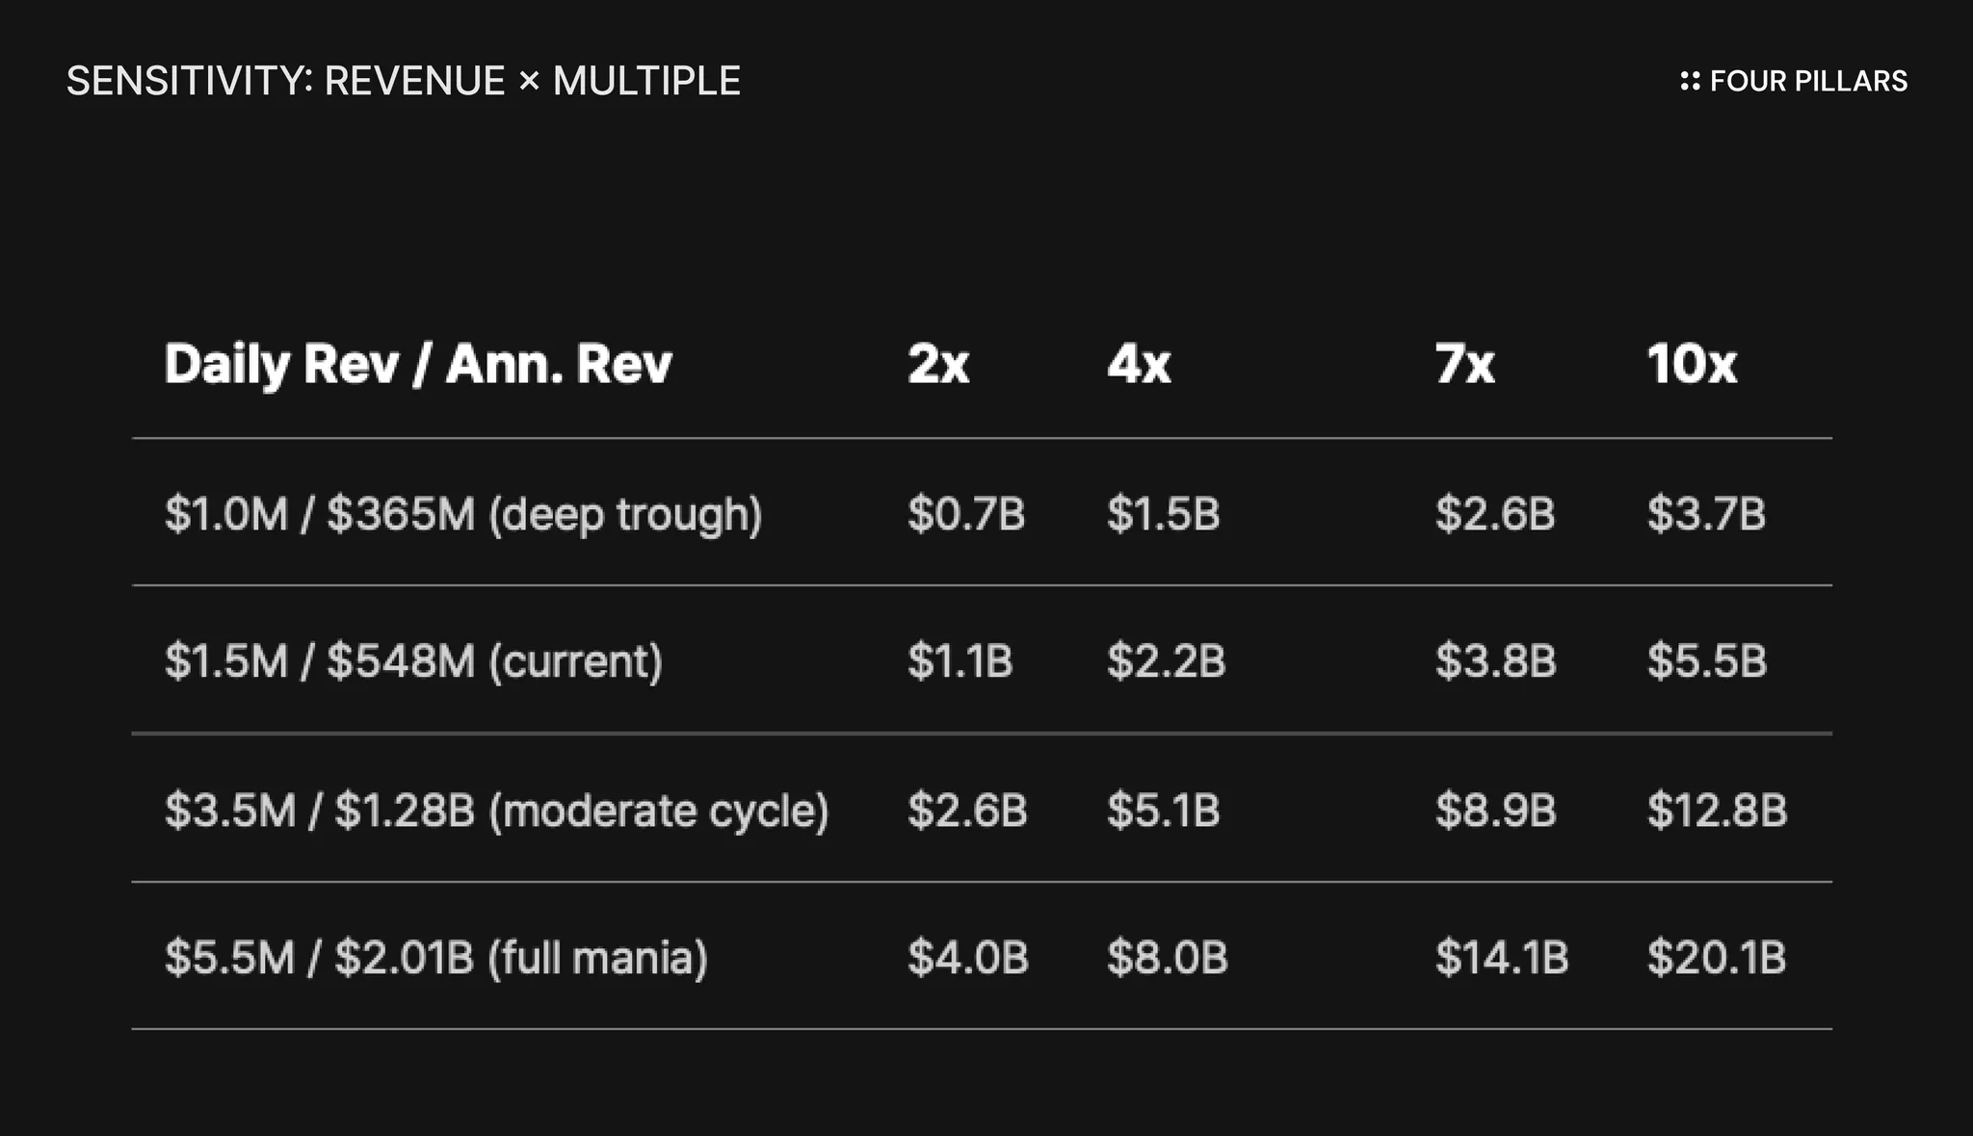Click the $20.1B full mania value
Screen dimensions: 1973x1136
(1717, 958)
